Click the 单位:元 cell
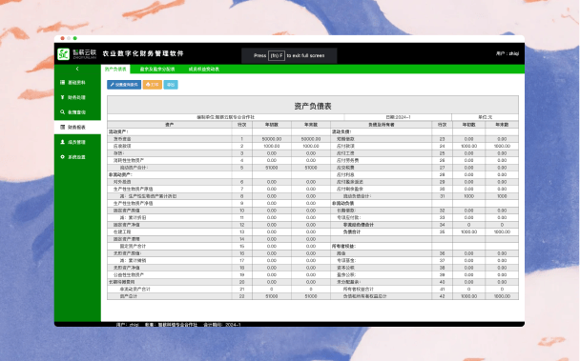 [485, 117]
